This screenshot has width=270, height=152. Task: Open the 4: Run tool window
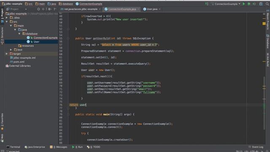tap(77, 147)
